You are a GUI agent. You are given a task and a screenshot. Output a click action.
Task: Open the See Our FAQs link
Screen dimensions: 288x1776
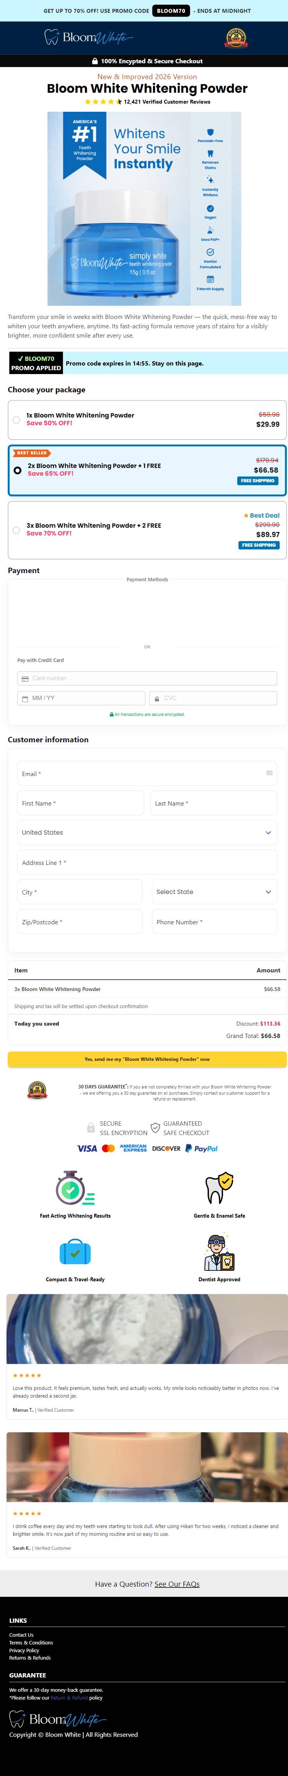click(177, 1584)
